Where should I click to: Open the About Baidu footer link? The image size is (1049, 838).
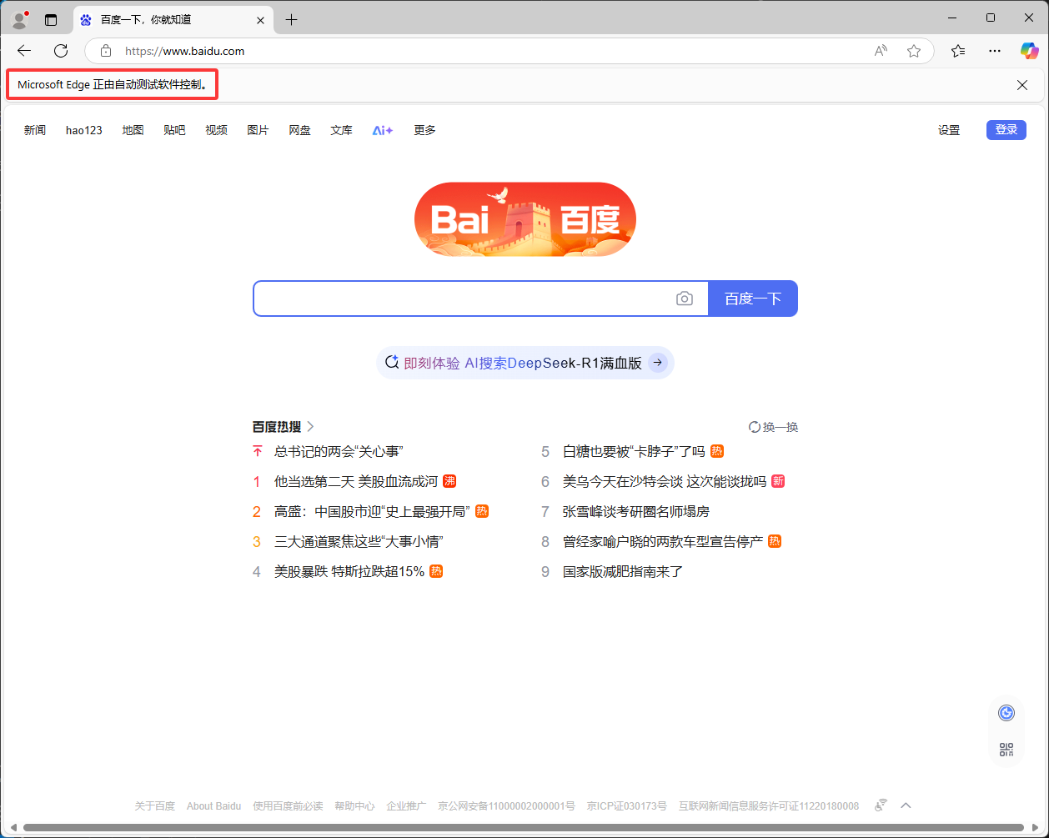(213, 806)
